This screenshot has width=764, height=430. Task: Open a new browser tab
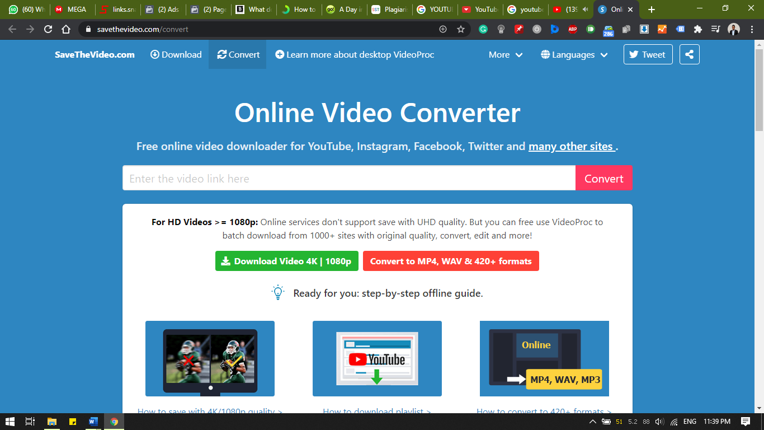pos(651,10)
